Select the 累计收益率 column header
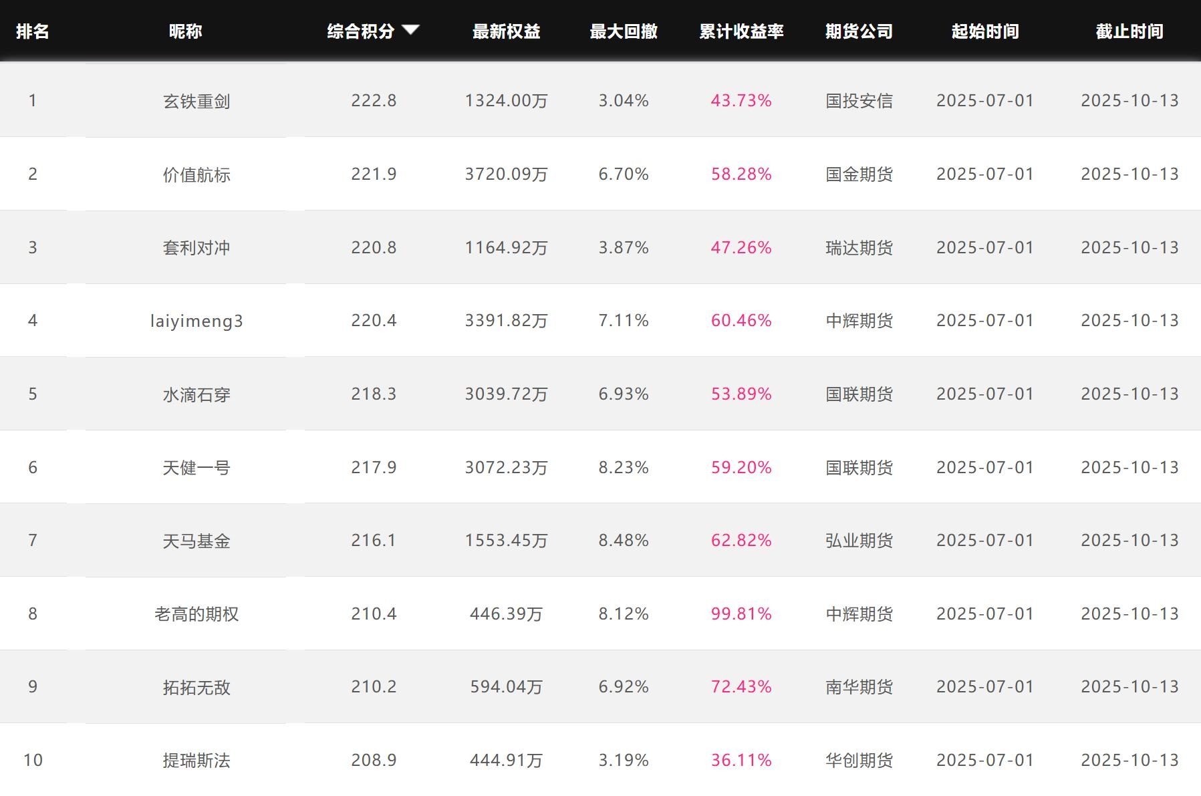1201x796 pixels. point(741,31)
